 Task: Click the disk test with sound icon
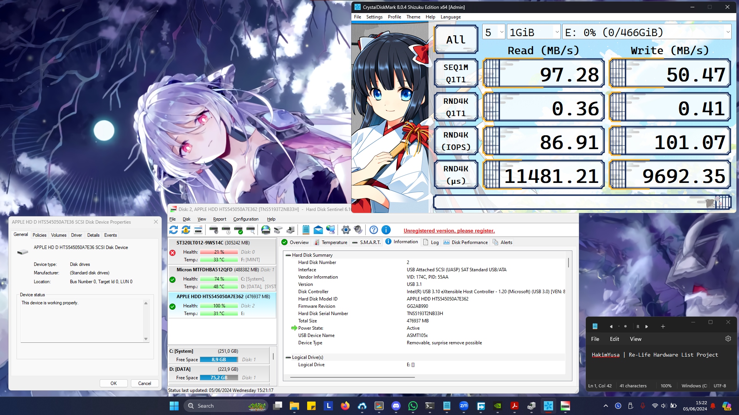pos(214,230)
